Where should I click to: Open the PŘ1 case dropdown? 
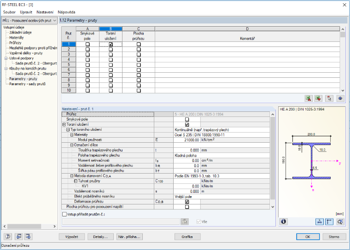(29, 21)
